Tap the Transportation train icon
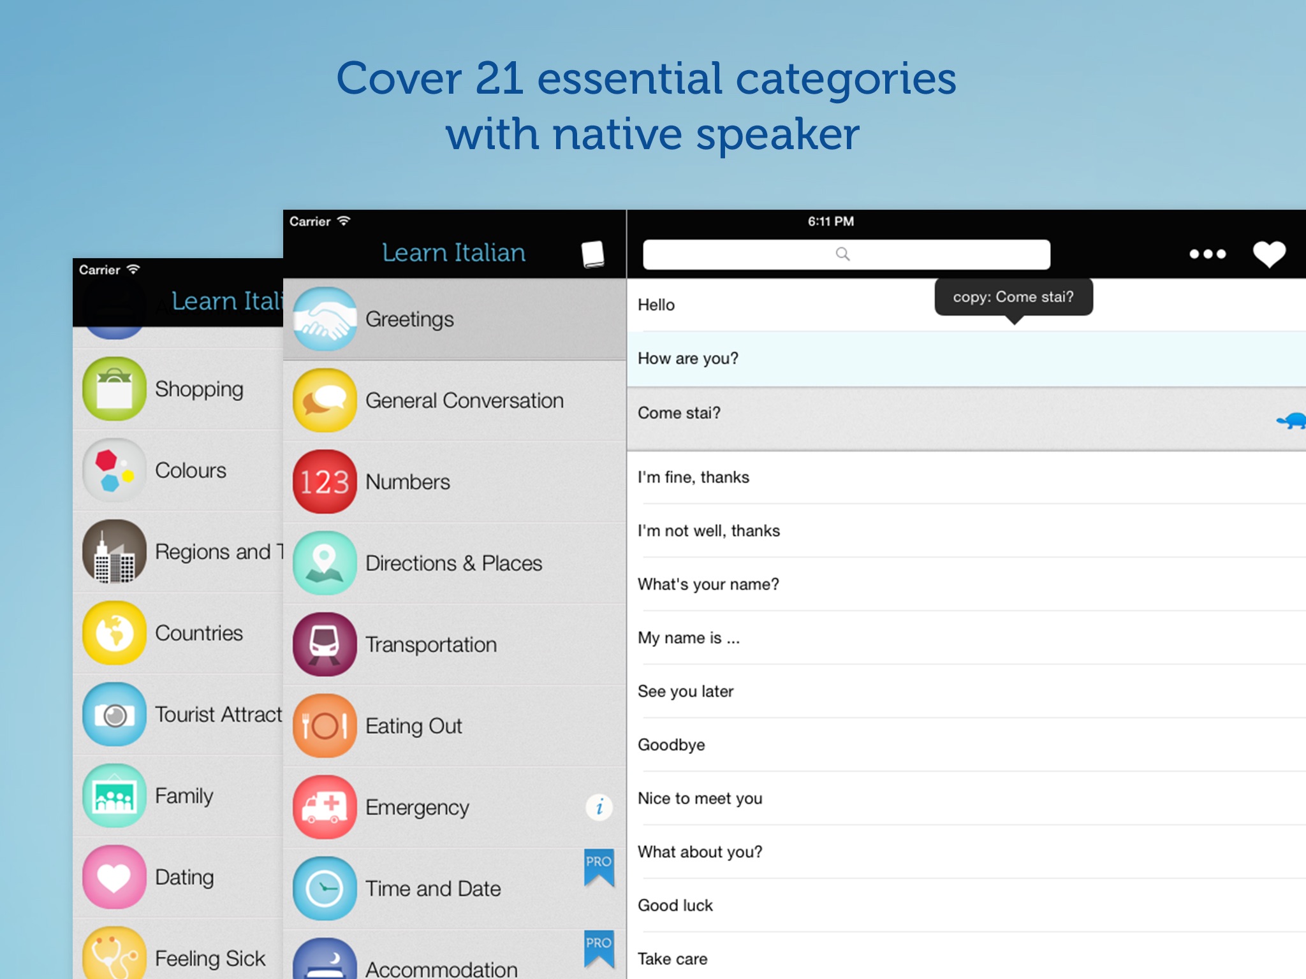The width and height of the screenshot is (1306, 979). tap(325, 644)
